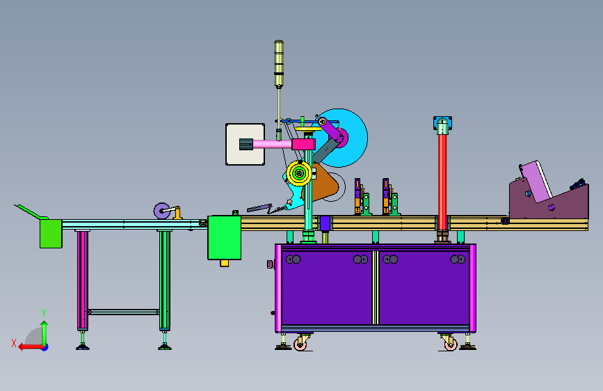Select the white square control panel box
This screenshot has width=603, height=391.
pyautogui.click(x=245, y=144)
